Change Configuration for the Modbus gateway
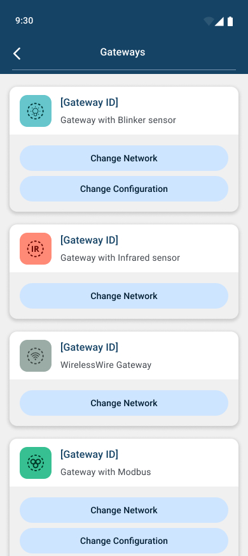The height and width of the screenshot is (556, 248). tap(124, 541)
